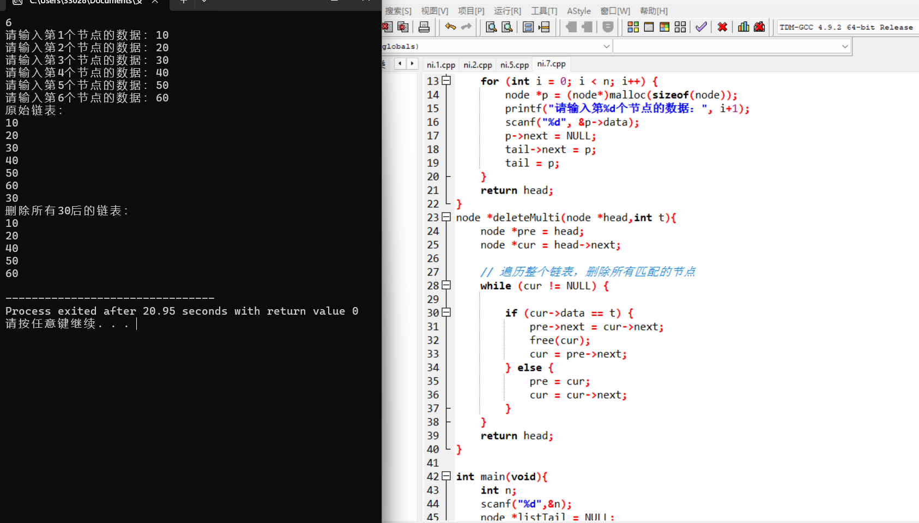Click 'tail->next = p;' on line 18
Screen dimensions: 919x523
(x=551, y=149)
